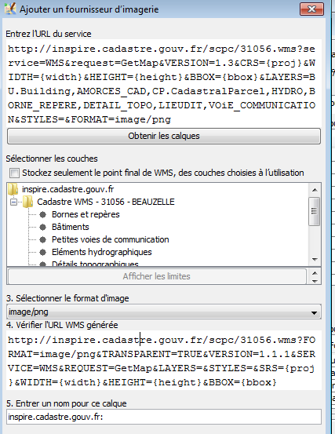Image resolution: width=335 pixels, height=434 pixels.
Task: Click the layer list scrollbar thumb
Action: coord(315,211)
